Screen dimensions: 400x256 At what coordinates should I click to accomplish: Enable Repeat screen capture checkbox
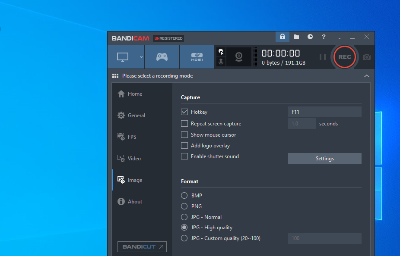click(x=184, y=124)
